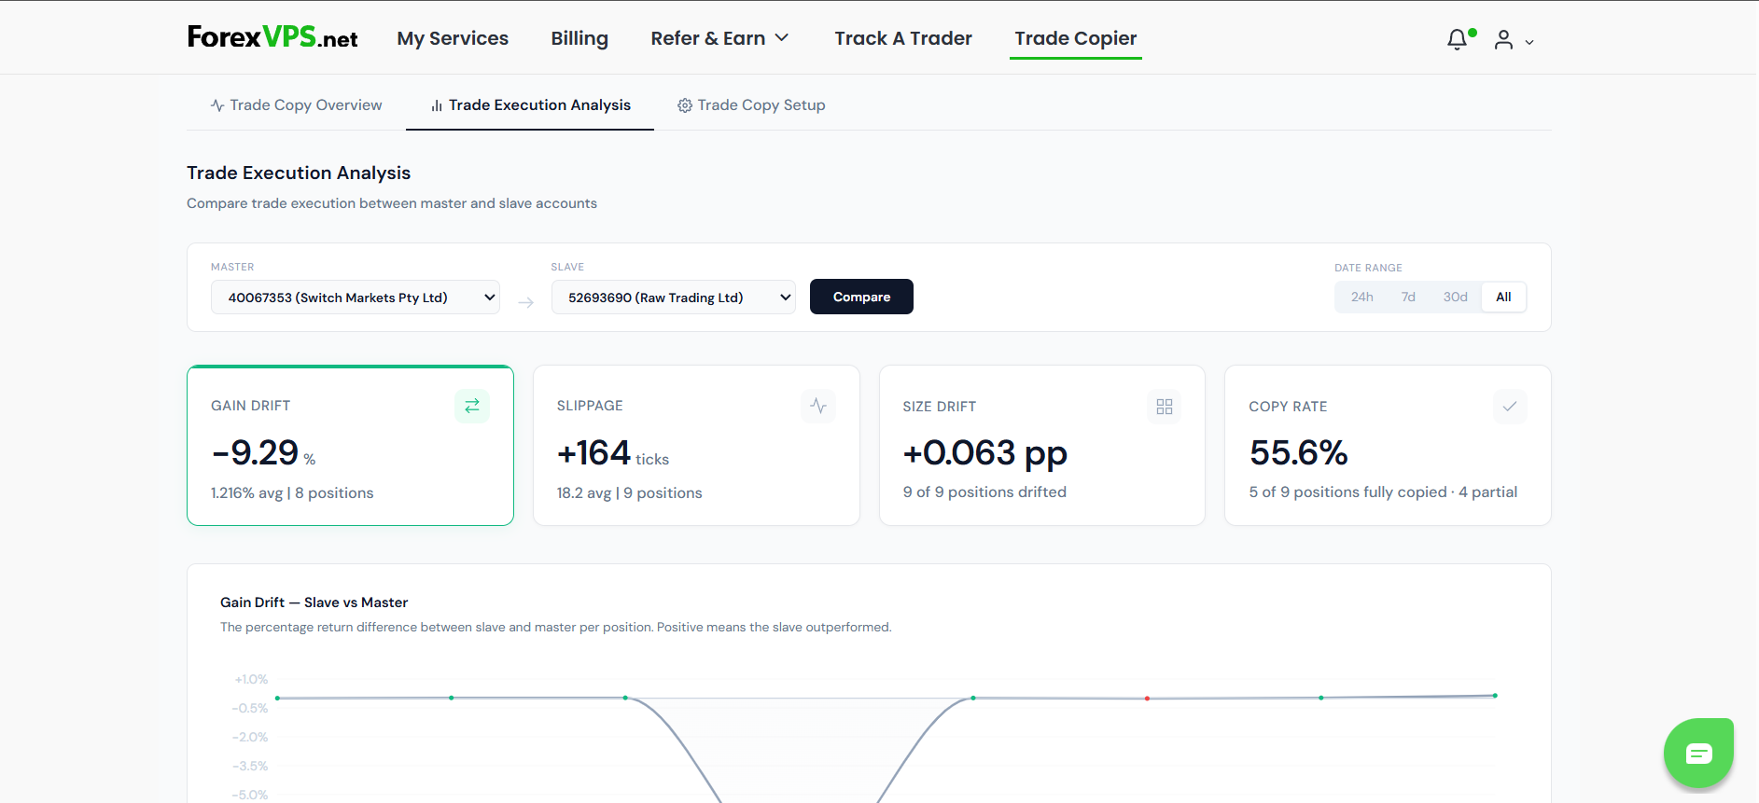Select the Gain Drift card

coord(350,445)
